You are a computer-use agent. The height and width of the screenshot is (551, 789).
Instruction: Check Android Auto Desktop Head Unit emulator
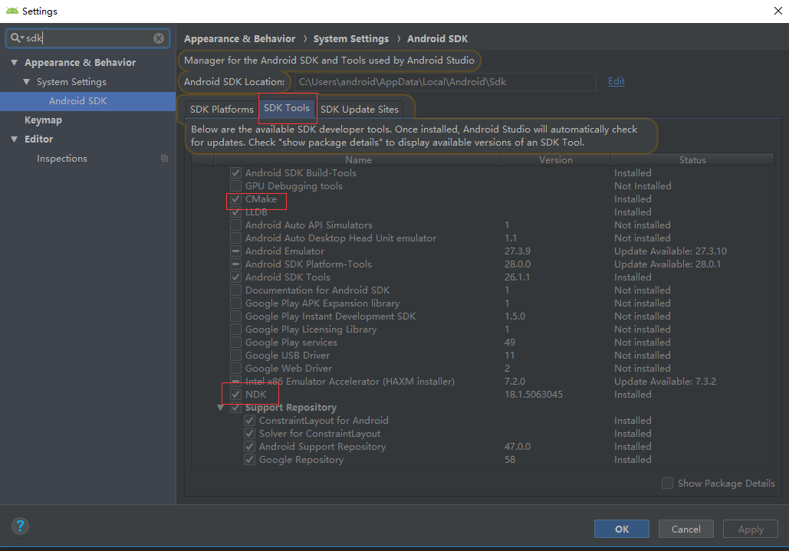tap(235, 238)
